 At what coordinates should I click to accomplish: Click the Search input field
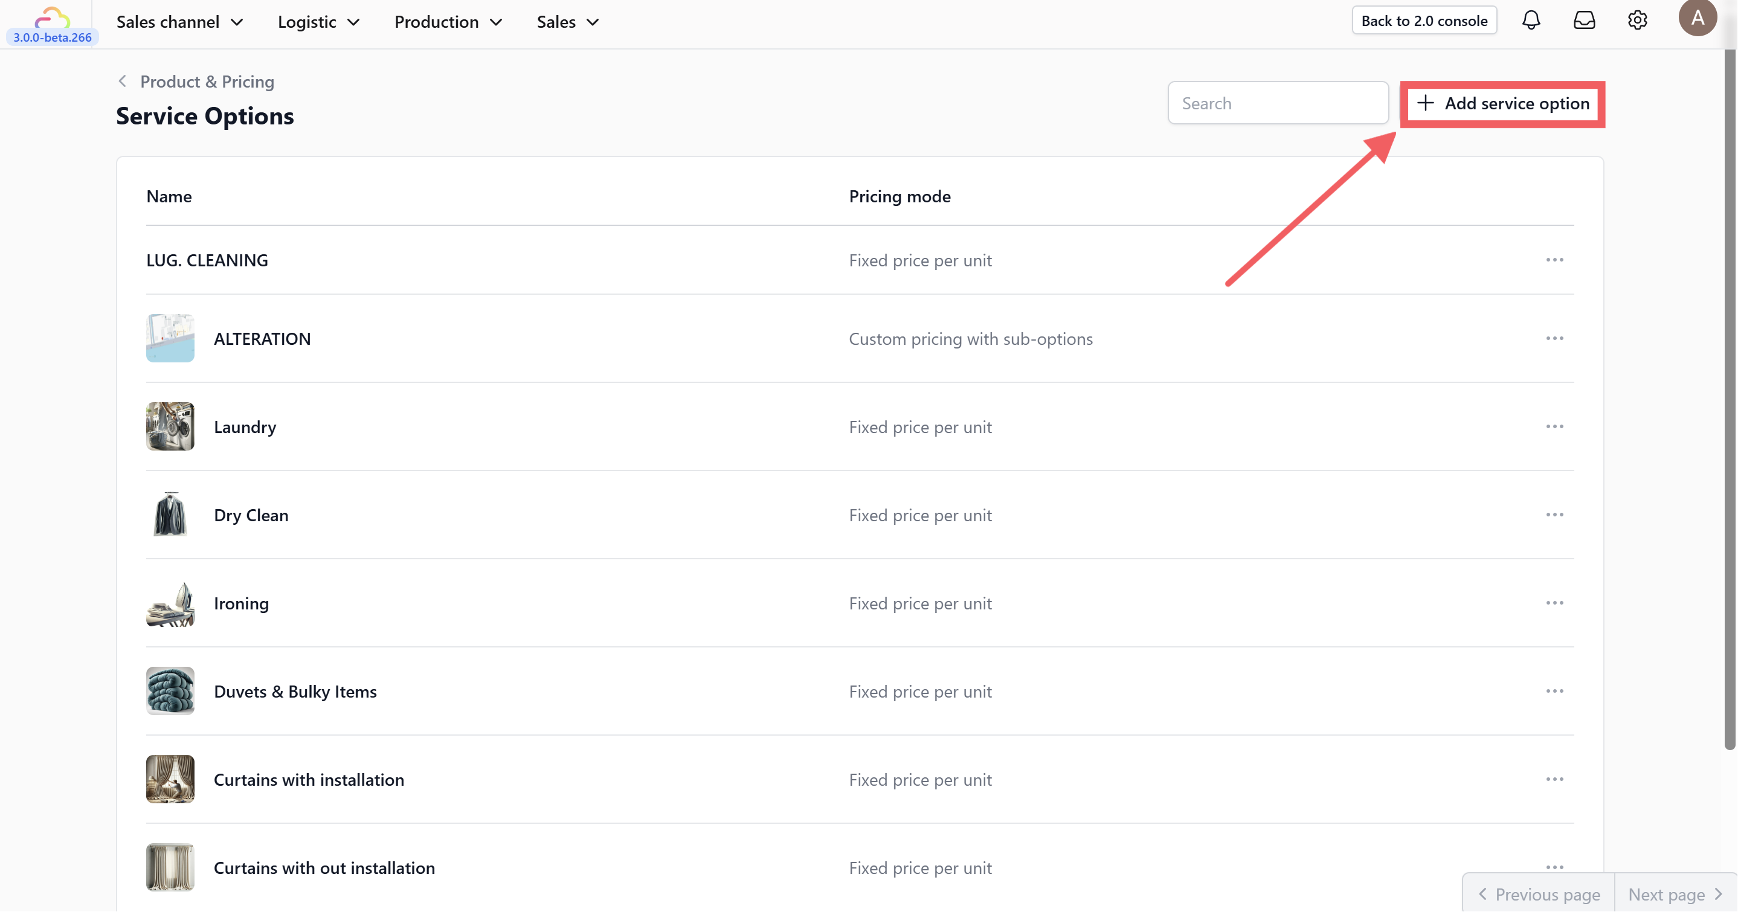[1277, 103]
